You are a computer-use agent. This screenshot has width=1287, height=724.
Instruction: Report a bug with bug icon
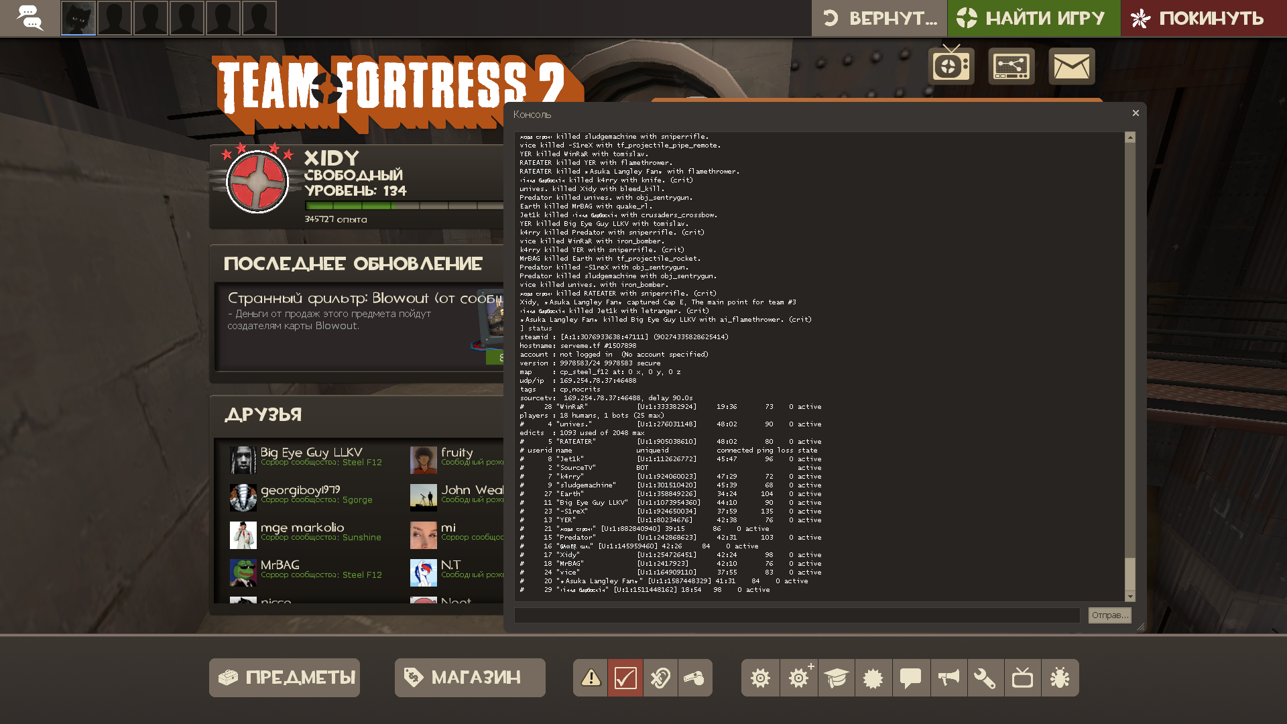click(1060, 678)
